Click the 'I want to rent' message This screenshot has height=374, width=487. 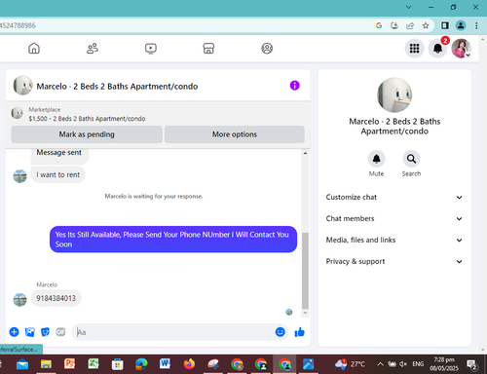pyautogui.click(x=58, y=174)
